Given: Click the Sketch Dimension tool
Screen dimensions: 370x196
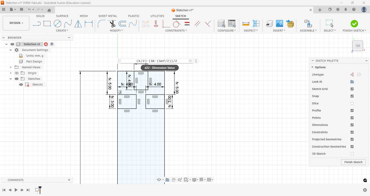Looking at the screenshot, I should [x=89, y=24].
